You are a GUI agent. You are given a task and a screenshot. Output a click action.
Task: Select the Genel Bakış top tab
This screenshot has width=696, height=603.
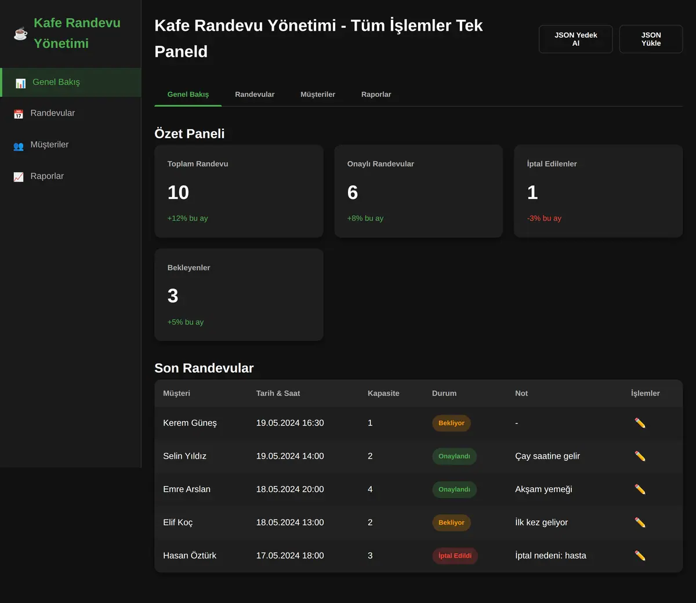pyautogui.click(x=188, y=95)
